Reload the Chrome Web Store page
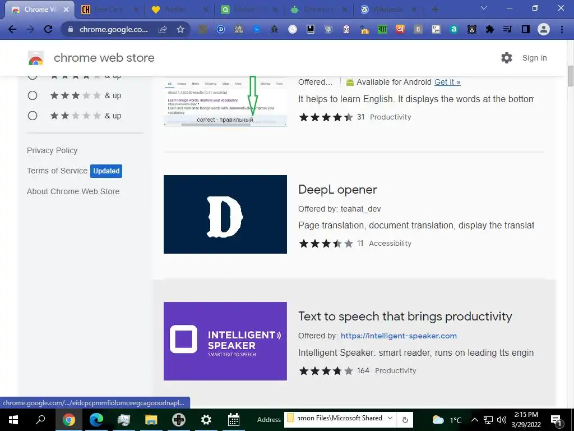574x431 pixels. 48,29
